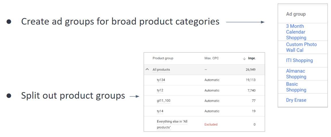Select the ty134 product group

click(x=161, y=80)
